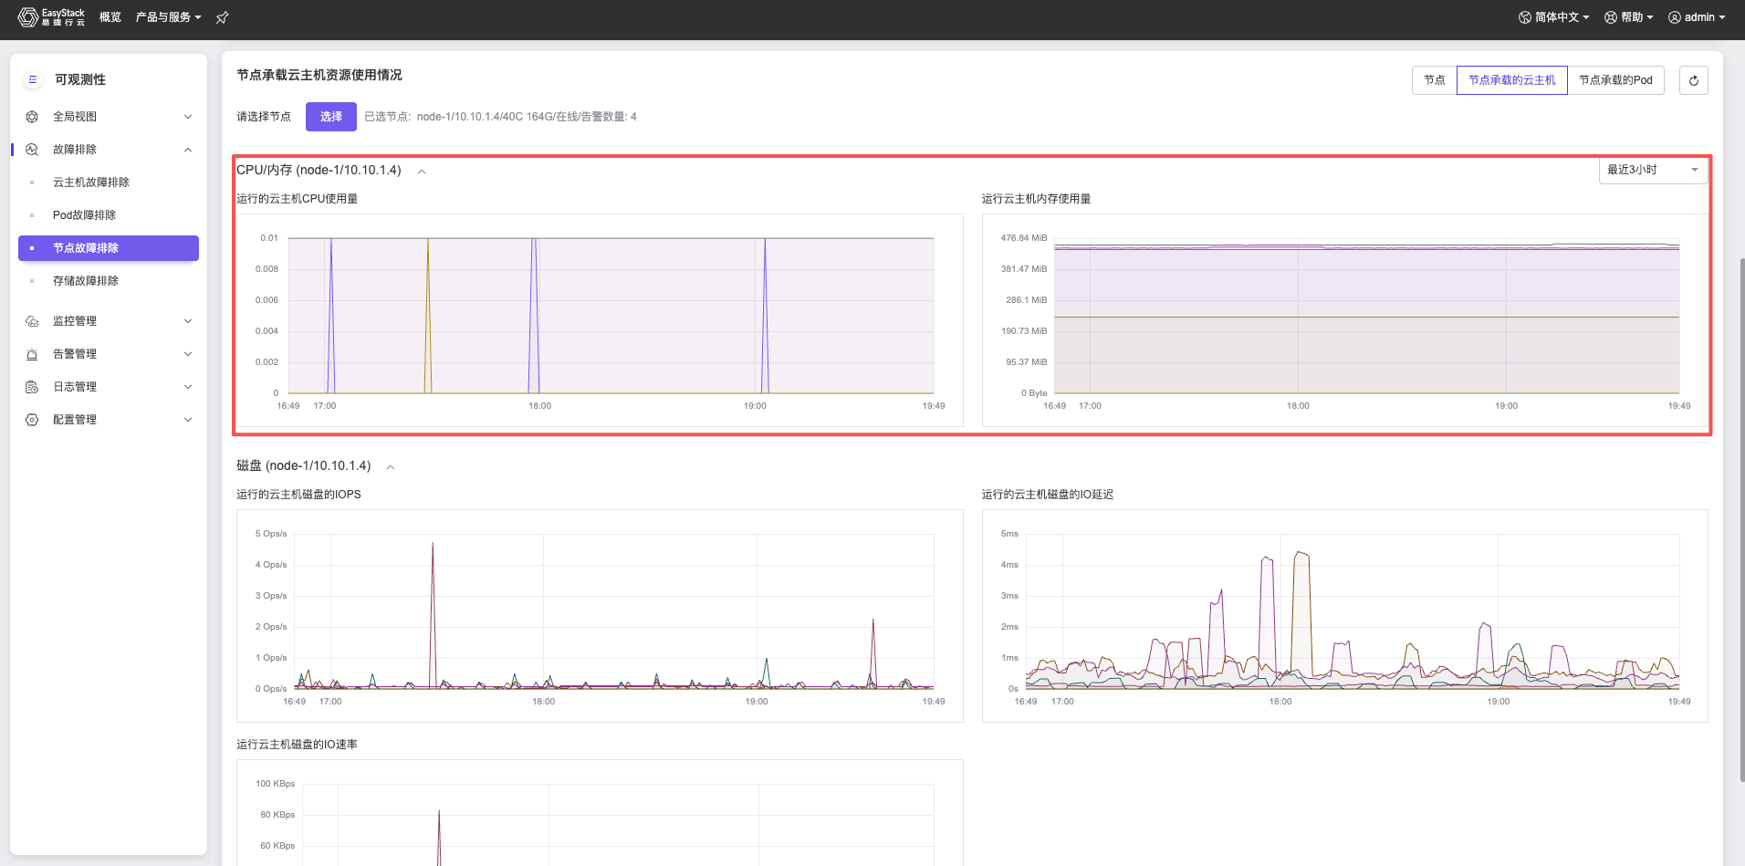The width and height of the screenshot is (1745, 866).
Task: Collapse the 故障排除 menu chevron
Action: pyautogui.click(x=188, y=150)
